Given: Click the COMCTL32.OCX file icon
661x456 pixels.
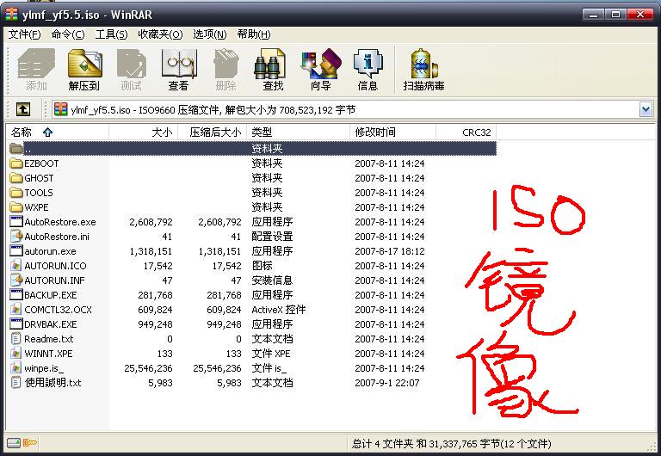Looking at the screenshot, I should point(16,310).
